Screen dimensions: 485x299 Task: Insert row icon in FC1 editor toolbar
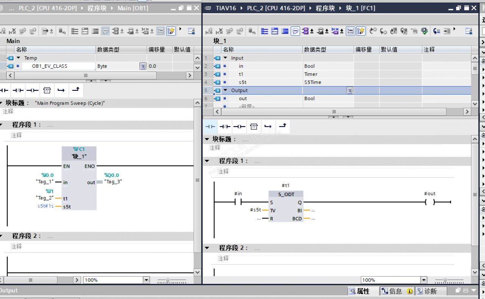(x=230, y=31)
